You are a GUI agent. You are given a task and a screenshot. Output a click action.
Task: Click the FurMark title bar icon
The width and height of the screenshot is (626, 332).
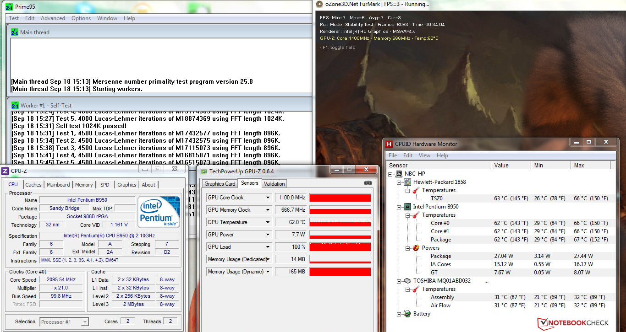319,5
